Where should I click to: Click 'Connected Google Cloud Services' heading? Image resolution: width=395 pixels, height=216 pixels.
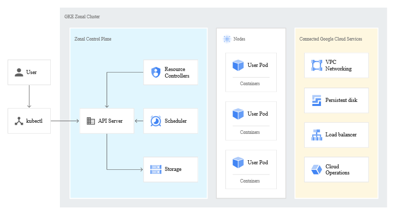pos(331,39)
